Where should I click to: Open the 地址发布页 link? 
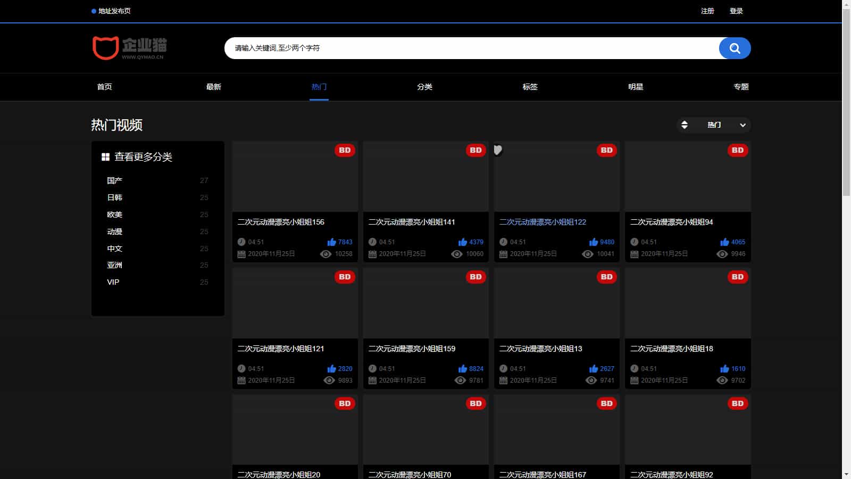(x=114, y=11)
